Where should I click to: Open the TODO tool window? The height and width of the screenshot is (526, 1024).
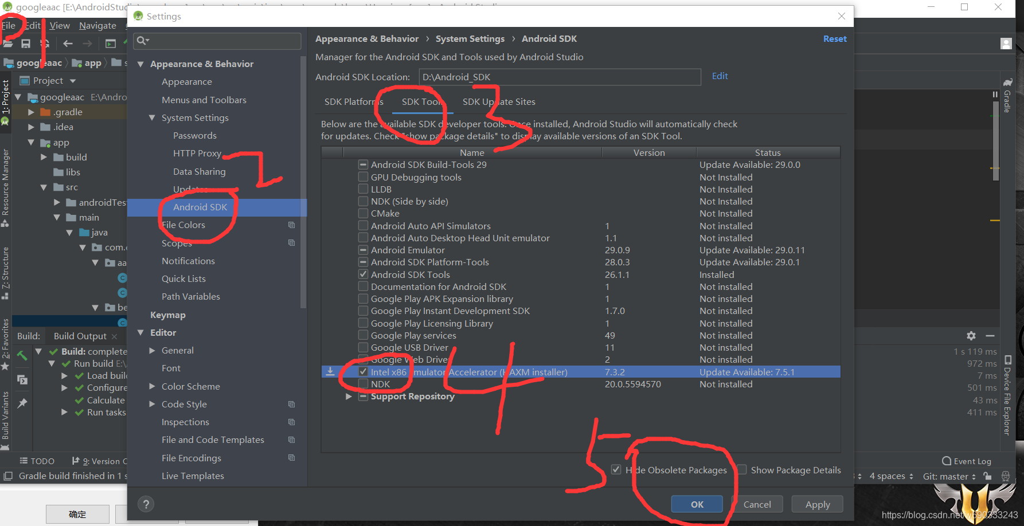pos(37,461)
